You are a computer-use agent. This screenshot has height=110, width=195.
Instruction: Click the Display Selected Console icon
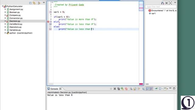(x=160, y=89)
